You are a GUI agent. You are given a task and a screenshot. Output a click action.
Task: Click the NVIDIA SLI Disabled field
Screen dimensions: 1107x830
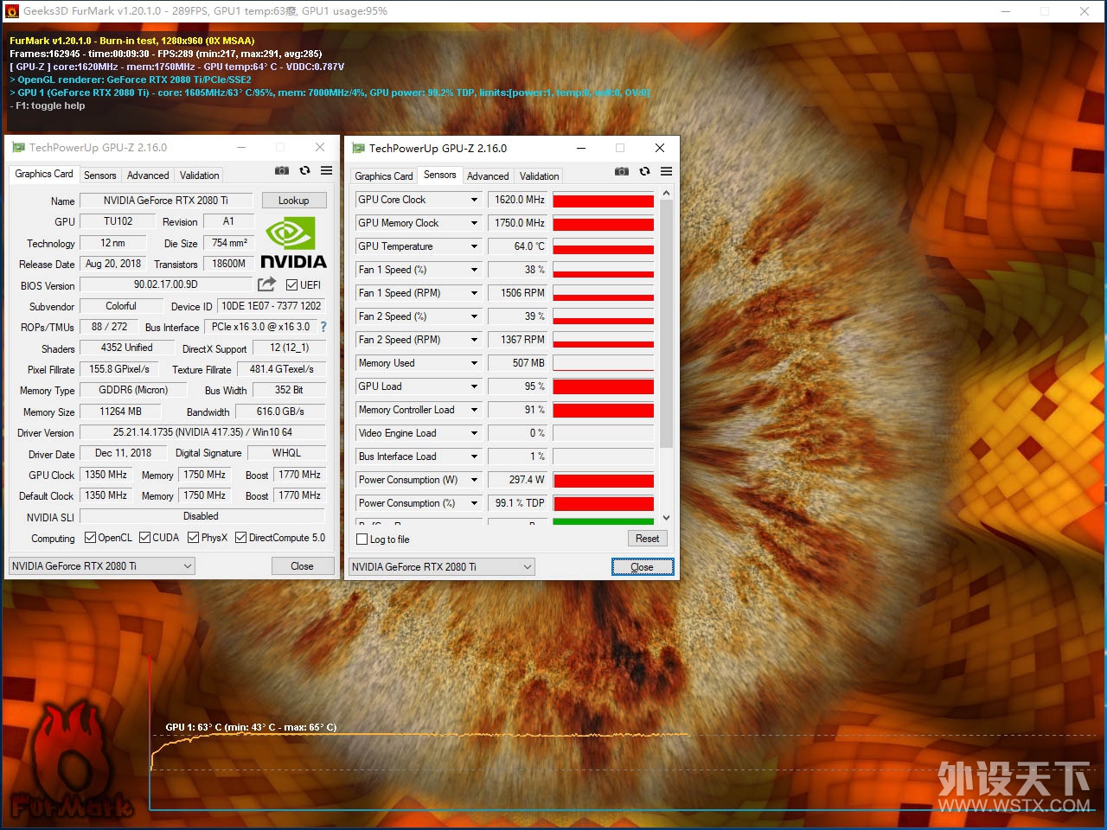click(202, 516)
